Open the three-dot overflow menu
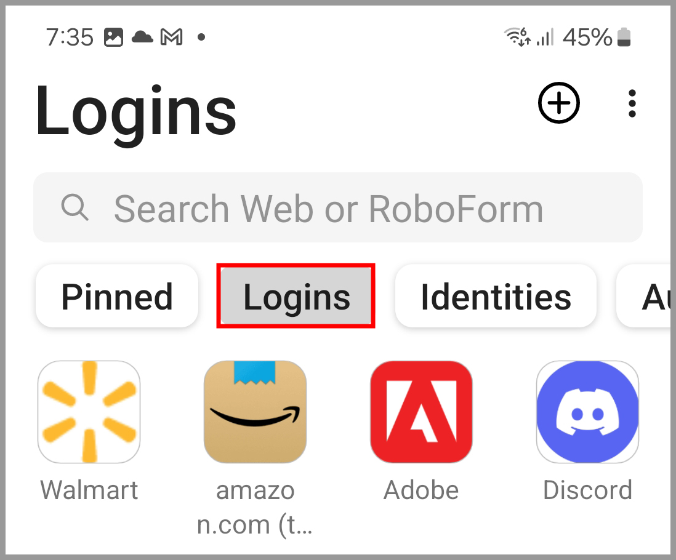This screenshot has width=676, height=560. pyautogui.click(x=632, y=103)
